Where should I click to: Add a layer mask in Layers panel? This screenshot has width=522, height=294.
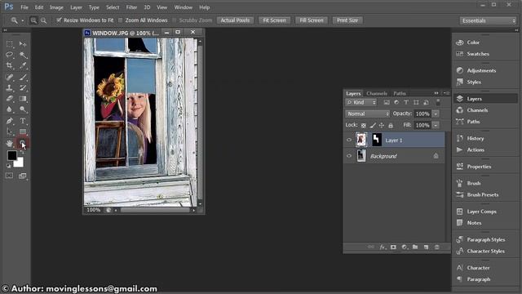[393, 247]
